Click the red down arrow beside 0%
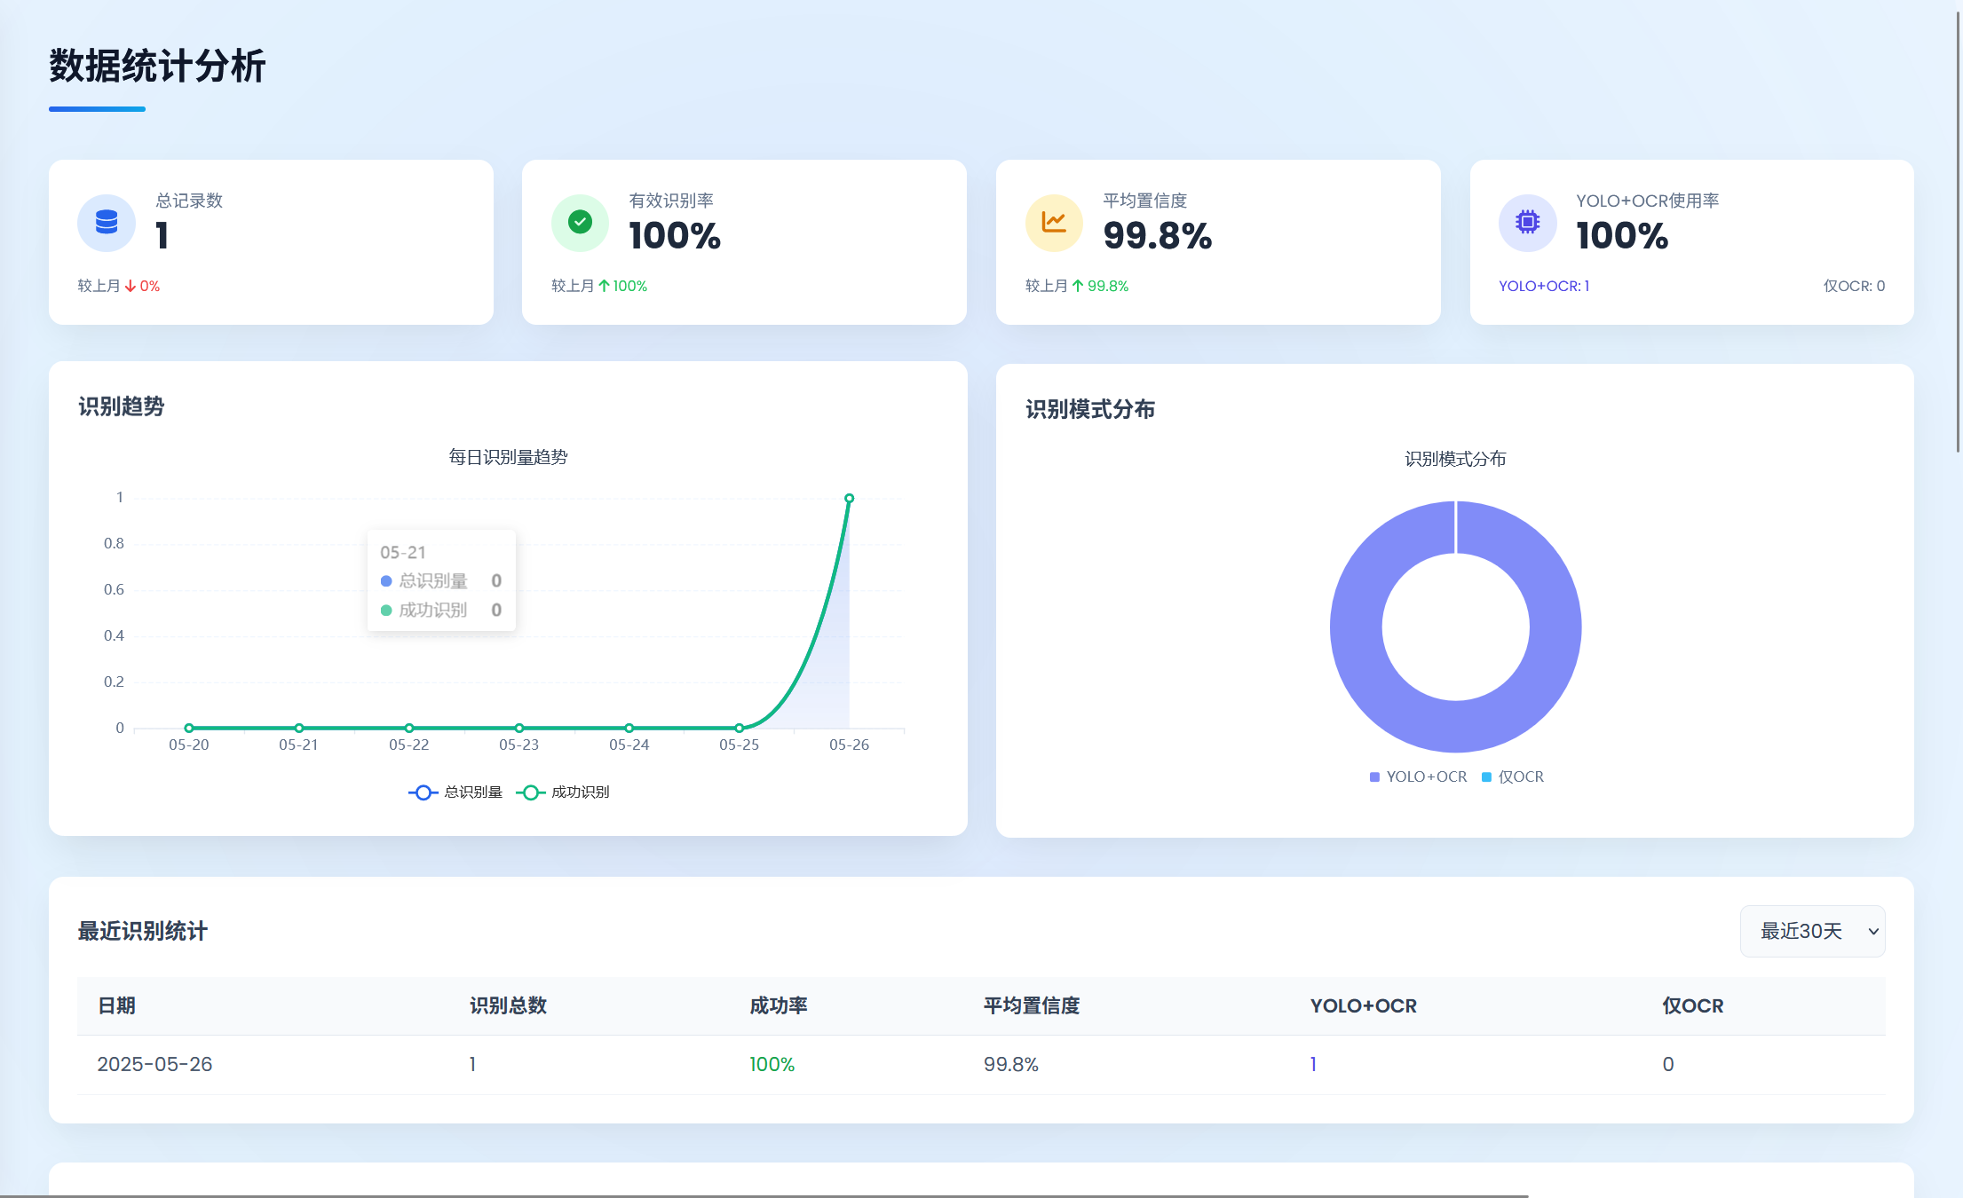This screenshot has width=1963, height=1198. coord(131,286)
